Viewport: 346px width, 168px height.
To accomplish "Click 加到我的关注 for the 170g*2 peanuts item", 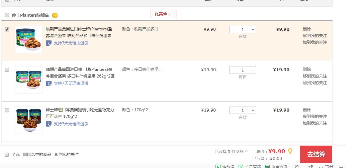I will coord(315,123).
